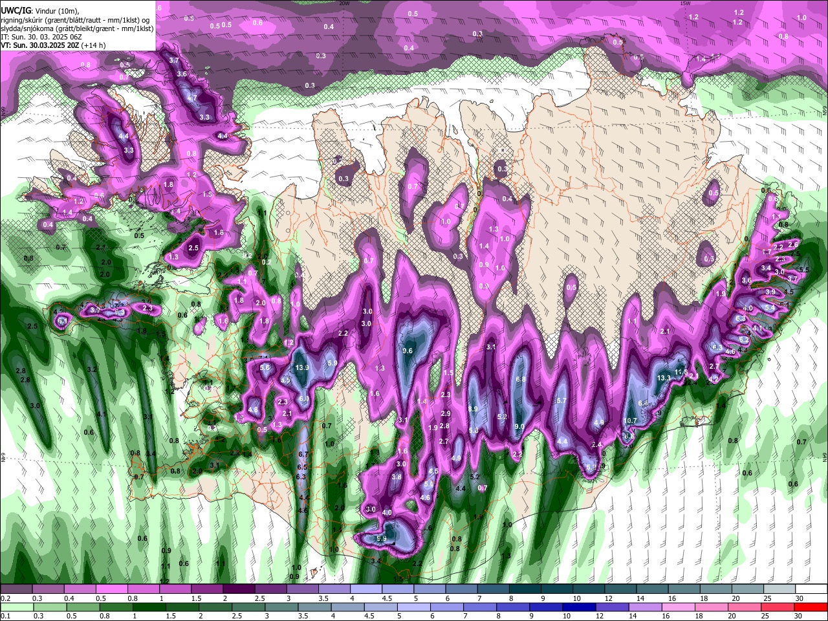Select the 4.7 value in the Westfjords
Screen dimensions: 828x621
tap(192, 98)
